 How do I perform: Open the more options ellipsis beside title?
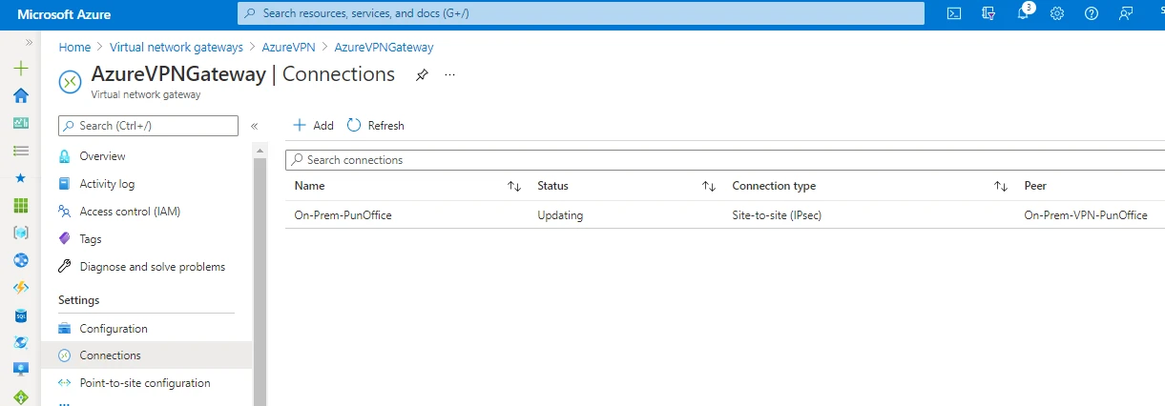[450, 74]
